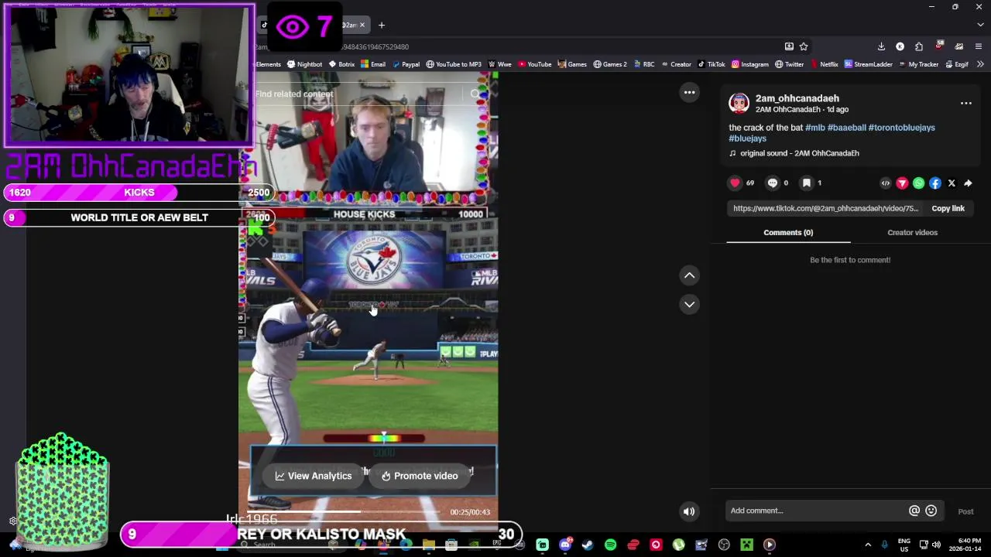Share the video to Facebook
Viewport: 991px width, 557px height.
click(935, 183)
